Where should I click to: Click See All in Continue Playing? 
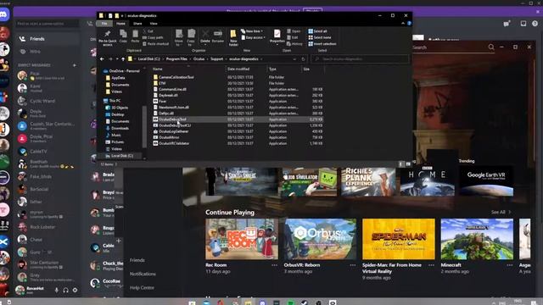pos(501,212)
